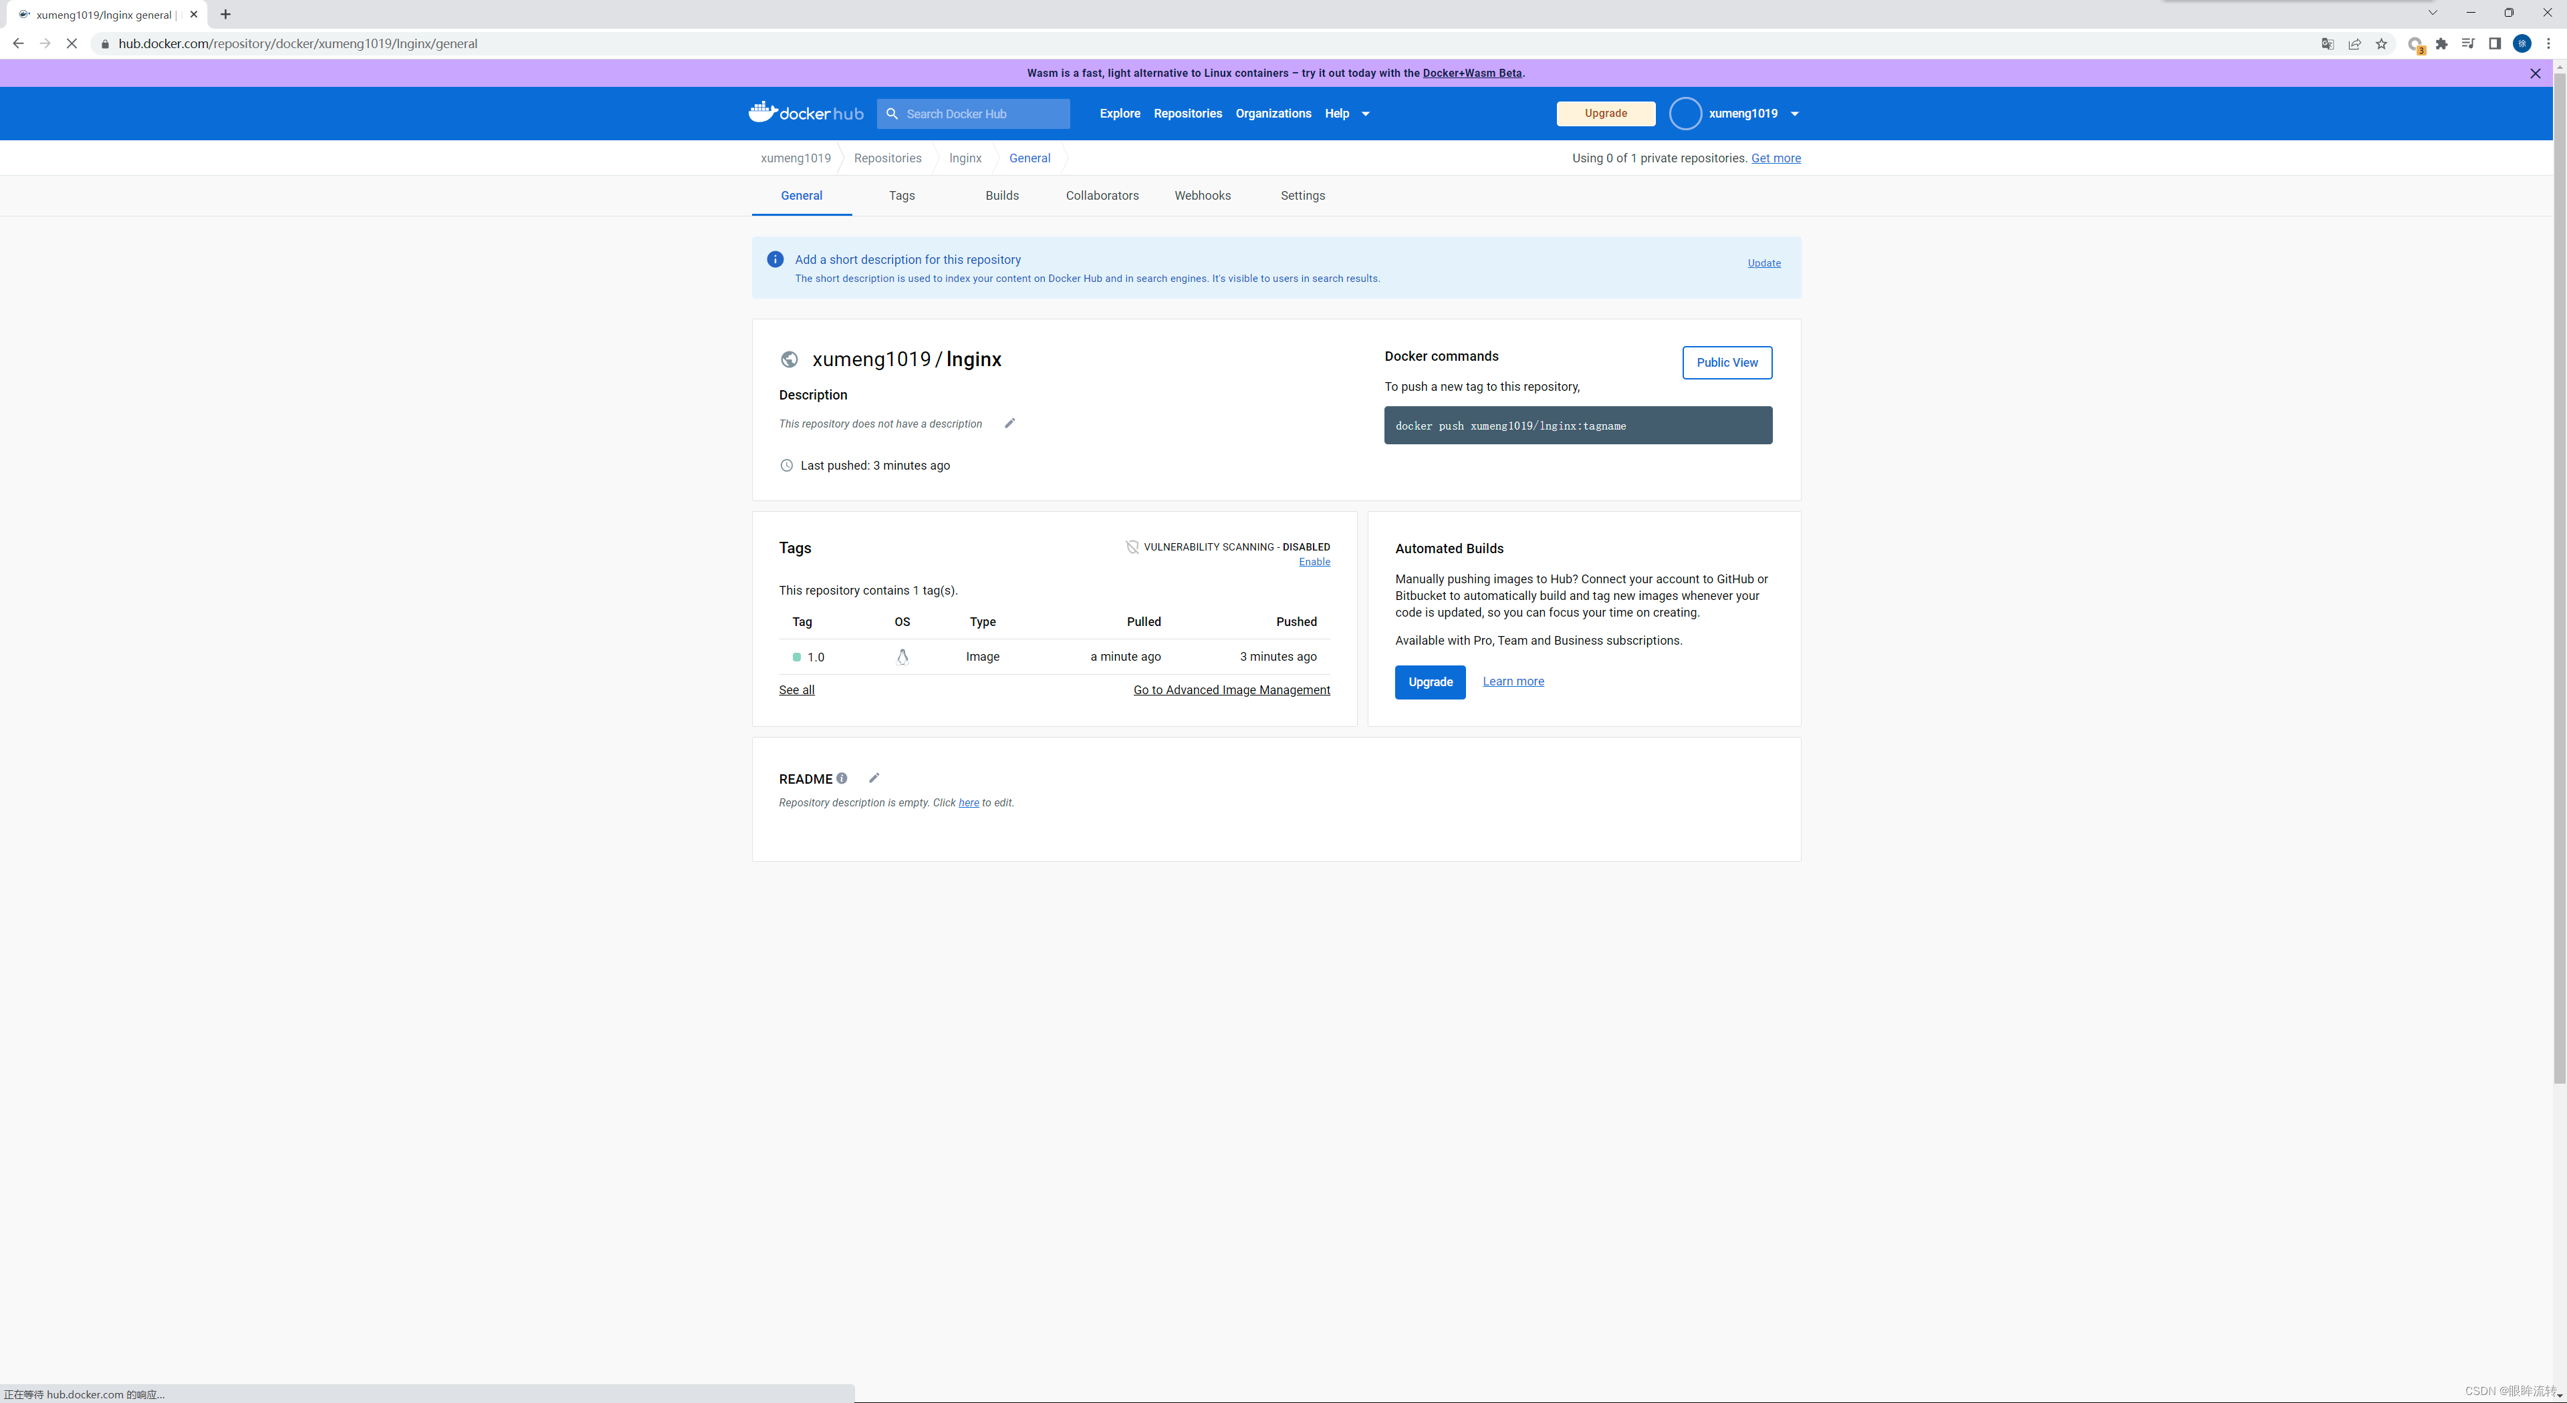Bookmark this page with star icon
This screenshot has height=1403, width=2567.
2382,44
